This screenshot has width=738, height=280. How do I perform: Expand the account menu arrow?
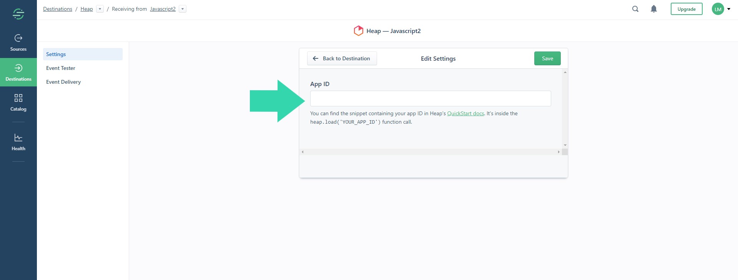729,9
